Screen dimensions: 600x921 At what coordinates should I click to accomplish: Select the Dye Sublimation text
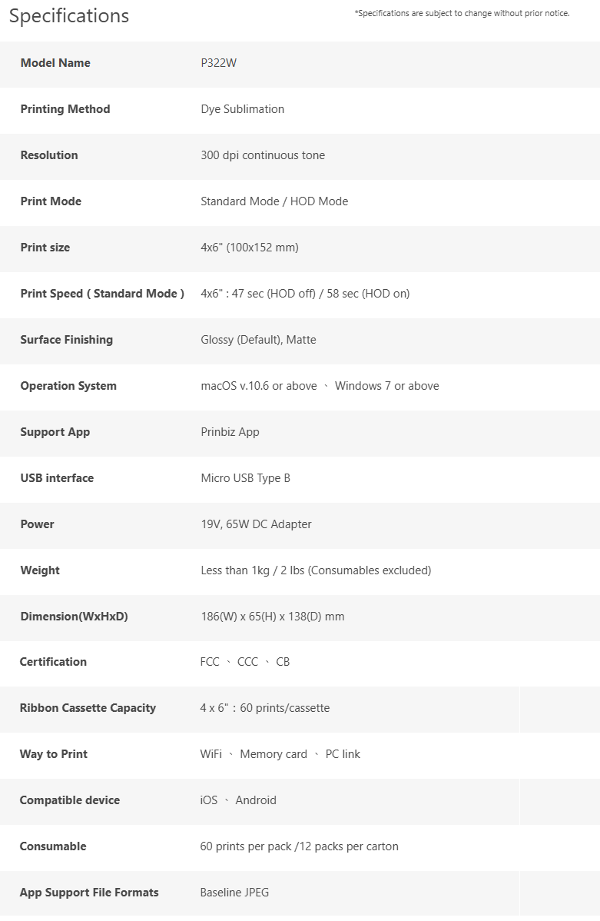(x=243, y=109)
